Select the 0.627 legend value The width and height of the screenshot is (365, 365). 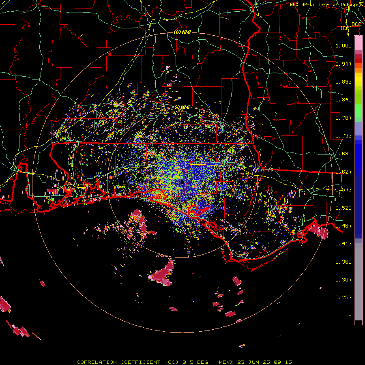coord(344,172)
